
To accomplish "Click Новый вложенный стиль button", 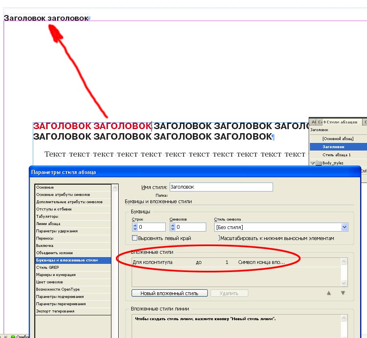I will pyautogui.click(x=169, y=293).
